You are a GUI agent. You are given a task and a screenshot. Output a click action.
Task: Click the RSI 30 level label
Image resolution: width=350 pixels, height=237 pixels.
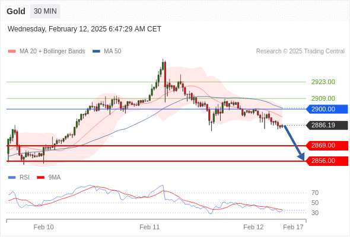click(x=315, y=213)
